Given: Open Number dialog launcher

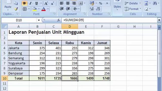Looking at the screenshot, I should point(109,14).
